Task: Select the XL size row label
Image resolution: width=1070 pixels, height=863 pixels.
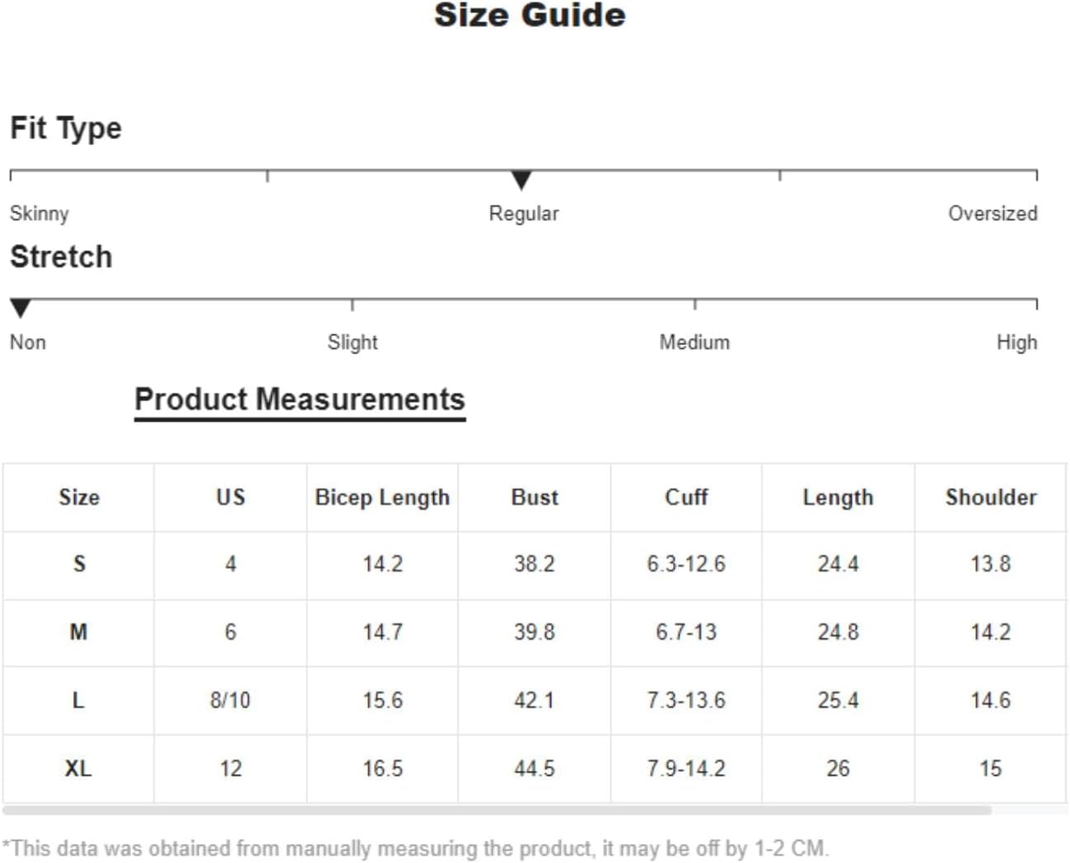Action: tap(78, 769)
